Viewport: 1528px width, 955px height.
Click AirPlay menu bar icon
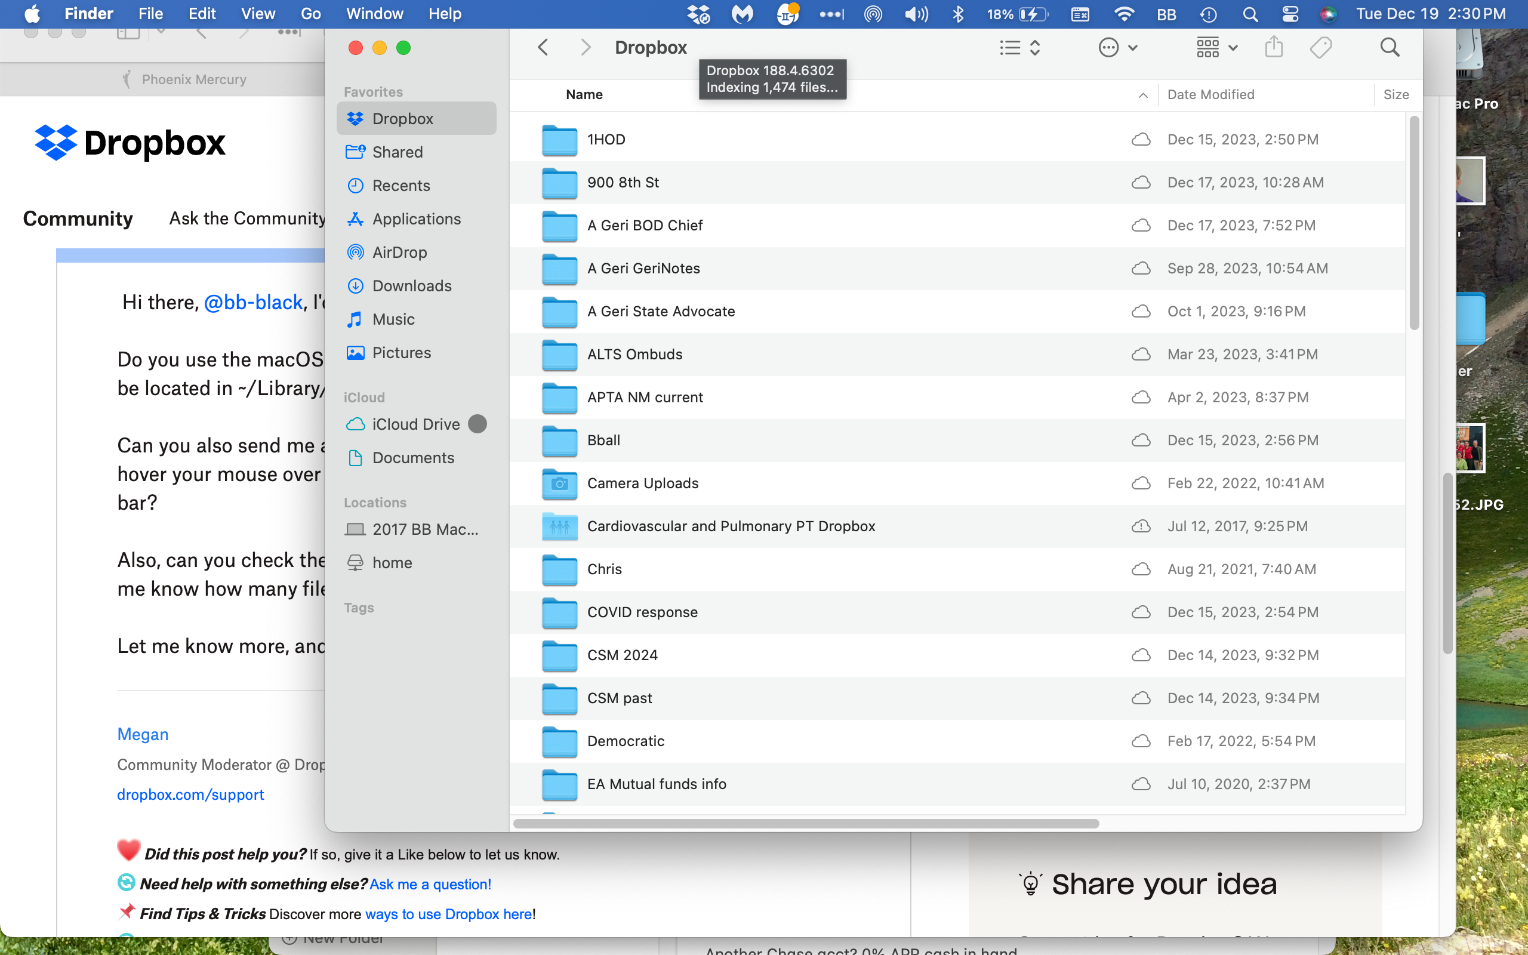click(873, 14)
